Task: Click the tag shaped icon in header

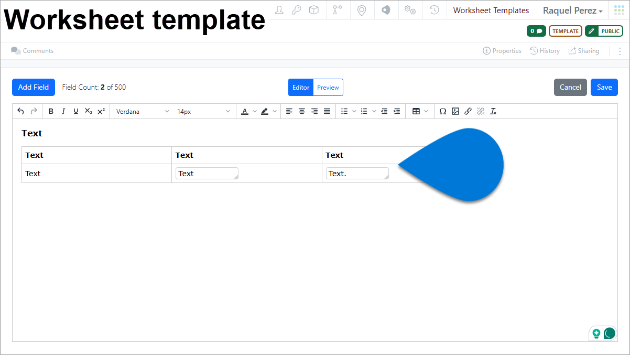Action: point(386,10)
